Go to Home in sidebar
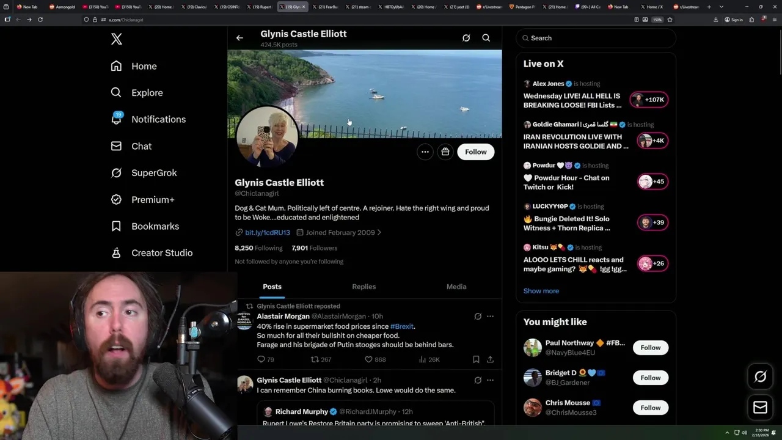782x440 pixels. (x=134, y=66)
